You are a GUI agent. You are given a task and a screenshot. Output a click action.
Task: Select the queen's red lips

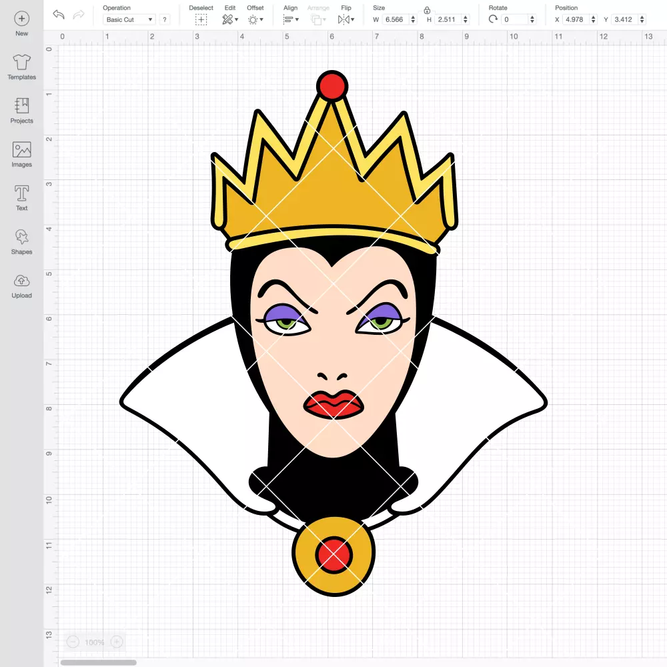(x=333, y=404)
